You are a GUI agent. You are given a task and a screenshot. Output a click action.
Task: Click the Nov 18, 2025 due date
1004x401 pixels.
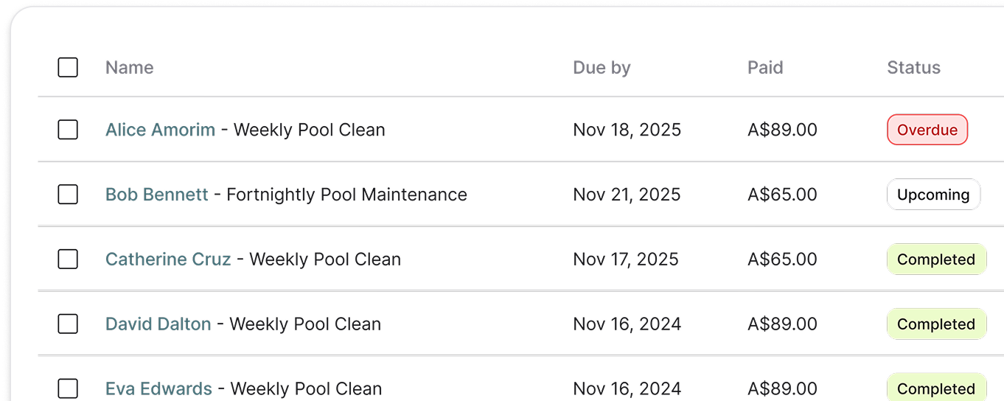[627, 130]
